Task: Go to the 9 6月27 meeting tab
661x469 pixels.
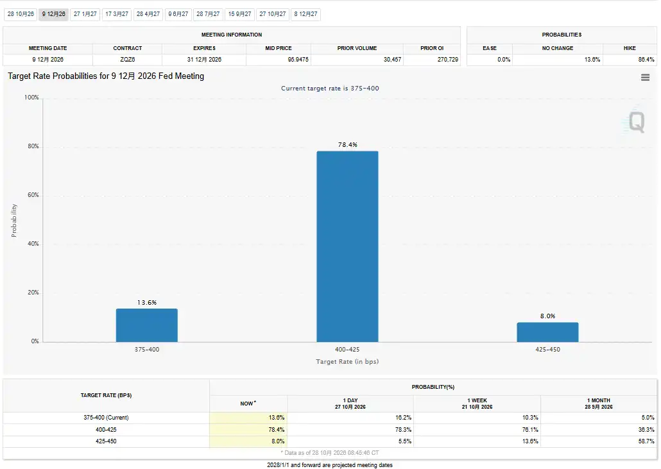Action: pos(178,14)
